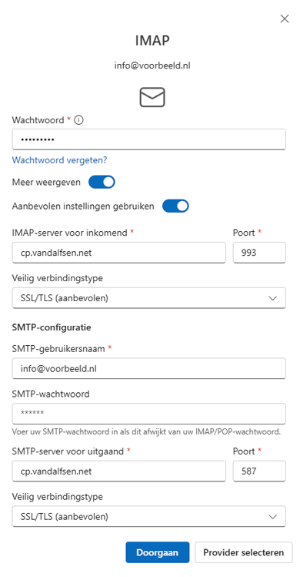Close the IMAP setup dialog

284,18
